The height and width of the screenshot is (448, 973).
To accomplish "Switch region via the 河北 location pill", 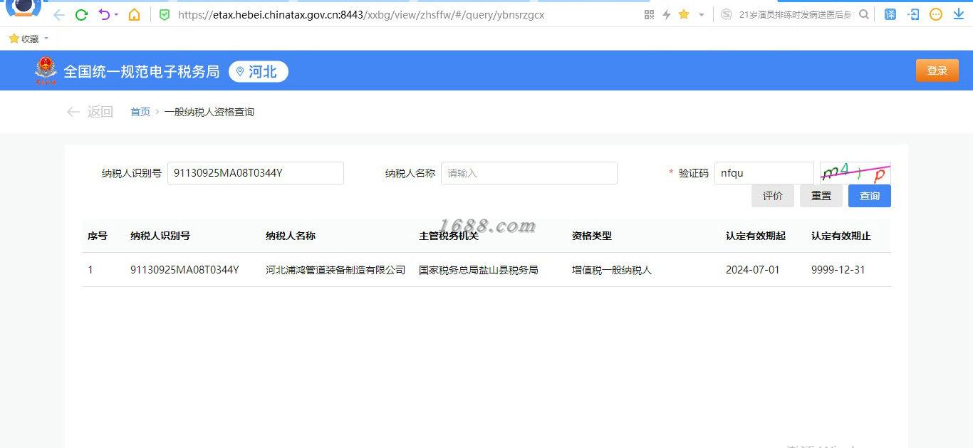I will 258,71.
